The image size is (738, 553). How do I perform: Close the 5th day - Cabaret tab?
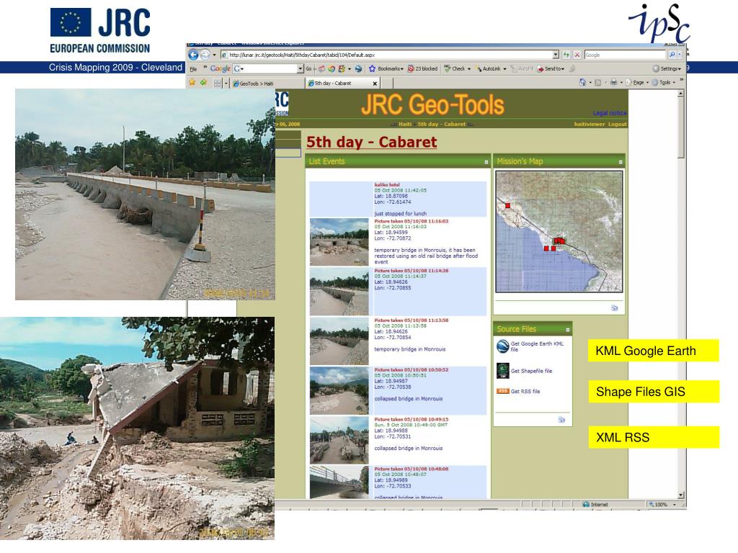click(375, 84)
